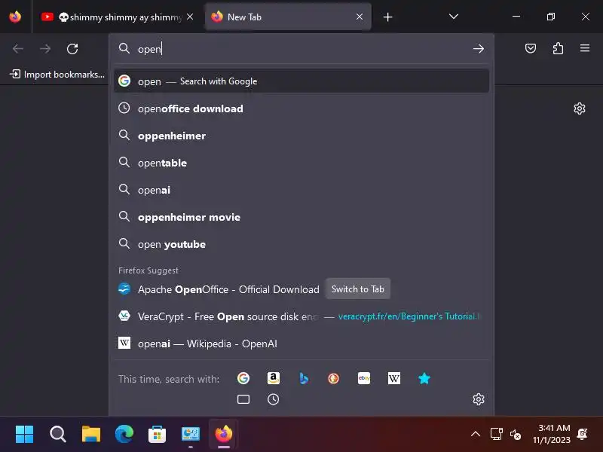The image size is (603, 452).
Task: Close the shimmy shimmy YouTube tab
Action: click(x=190, y=17)
